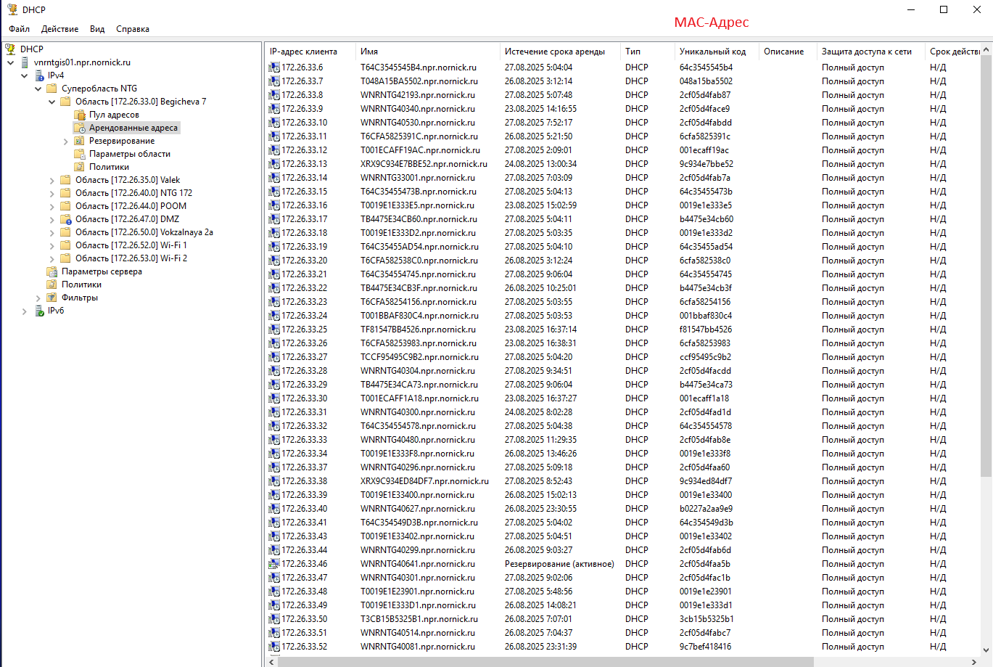Click the DMZ scope folder icon
Viewport: 993px width, 667px height.
tap(66, 219)
